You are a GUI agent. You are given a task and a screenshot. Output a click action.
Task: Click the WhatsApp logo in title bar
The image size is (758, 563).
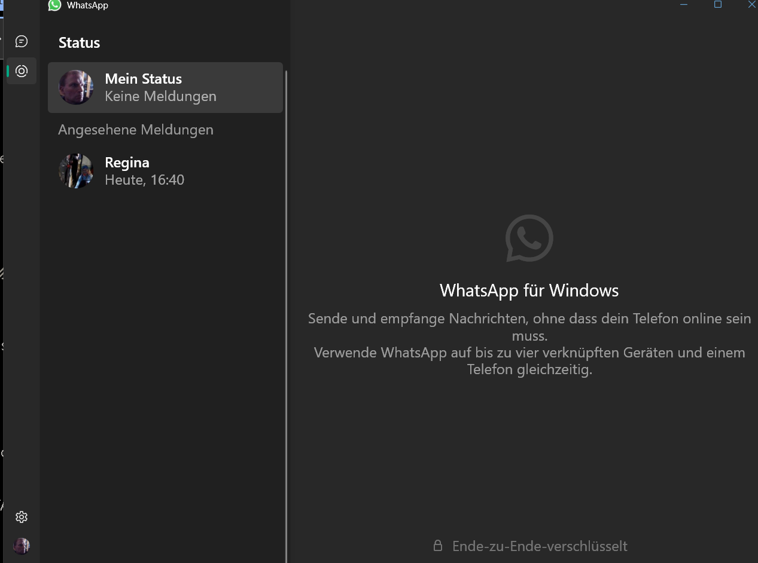pyautogui.click(x=54, y=5)
